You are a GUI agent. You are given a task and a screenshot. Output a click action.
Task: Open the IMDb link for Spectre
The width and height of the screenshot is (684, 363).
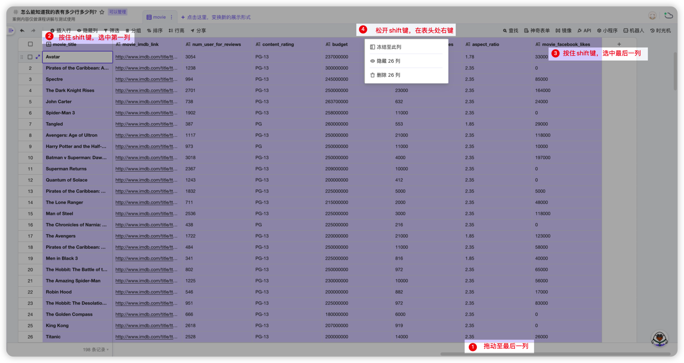point(146,79)
